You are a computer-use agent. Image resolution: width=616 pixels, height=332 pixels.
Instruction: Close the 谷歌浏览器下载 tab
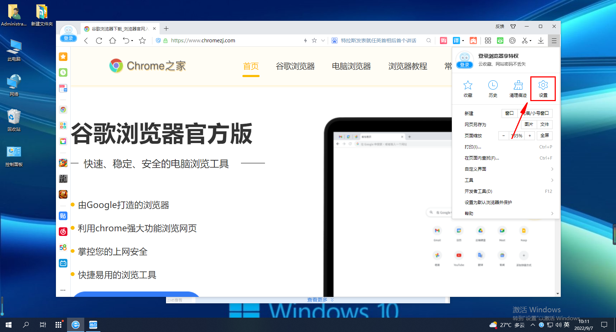154,29
